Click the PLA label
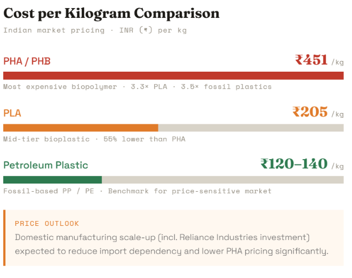This screenshot has width=352, height=278. coord(12,113)
